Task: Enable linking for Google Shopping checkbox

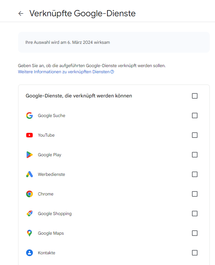Action: coord(194,214)
